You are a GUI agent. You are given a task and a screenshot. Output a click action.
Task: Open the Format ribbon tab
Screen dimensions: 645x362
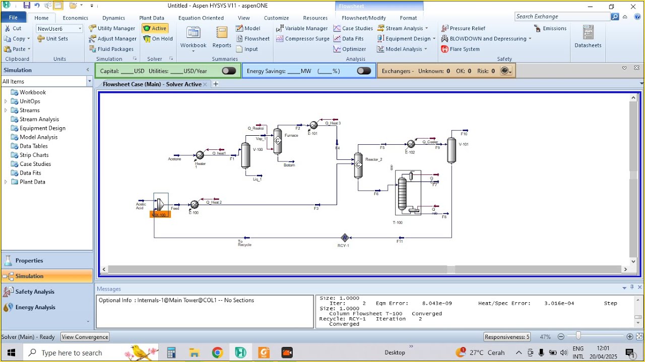(x=408, y=18)
